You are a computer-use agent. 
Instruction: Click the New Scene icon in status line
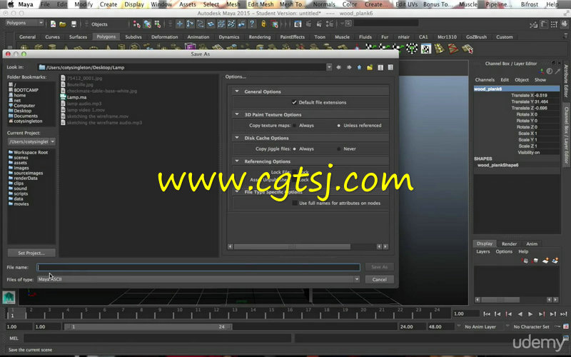(x=53, y=24)
